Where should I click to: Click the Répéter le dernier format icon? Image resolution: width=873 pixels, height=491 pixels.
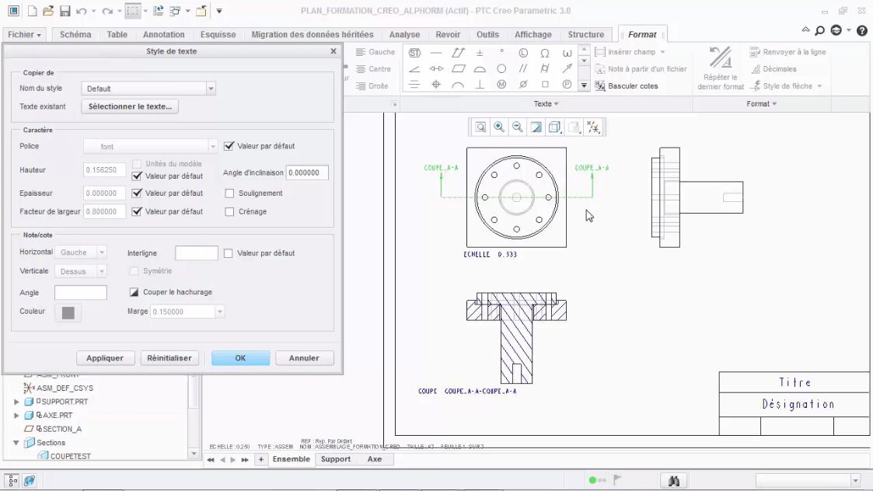(718, 58)
